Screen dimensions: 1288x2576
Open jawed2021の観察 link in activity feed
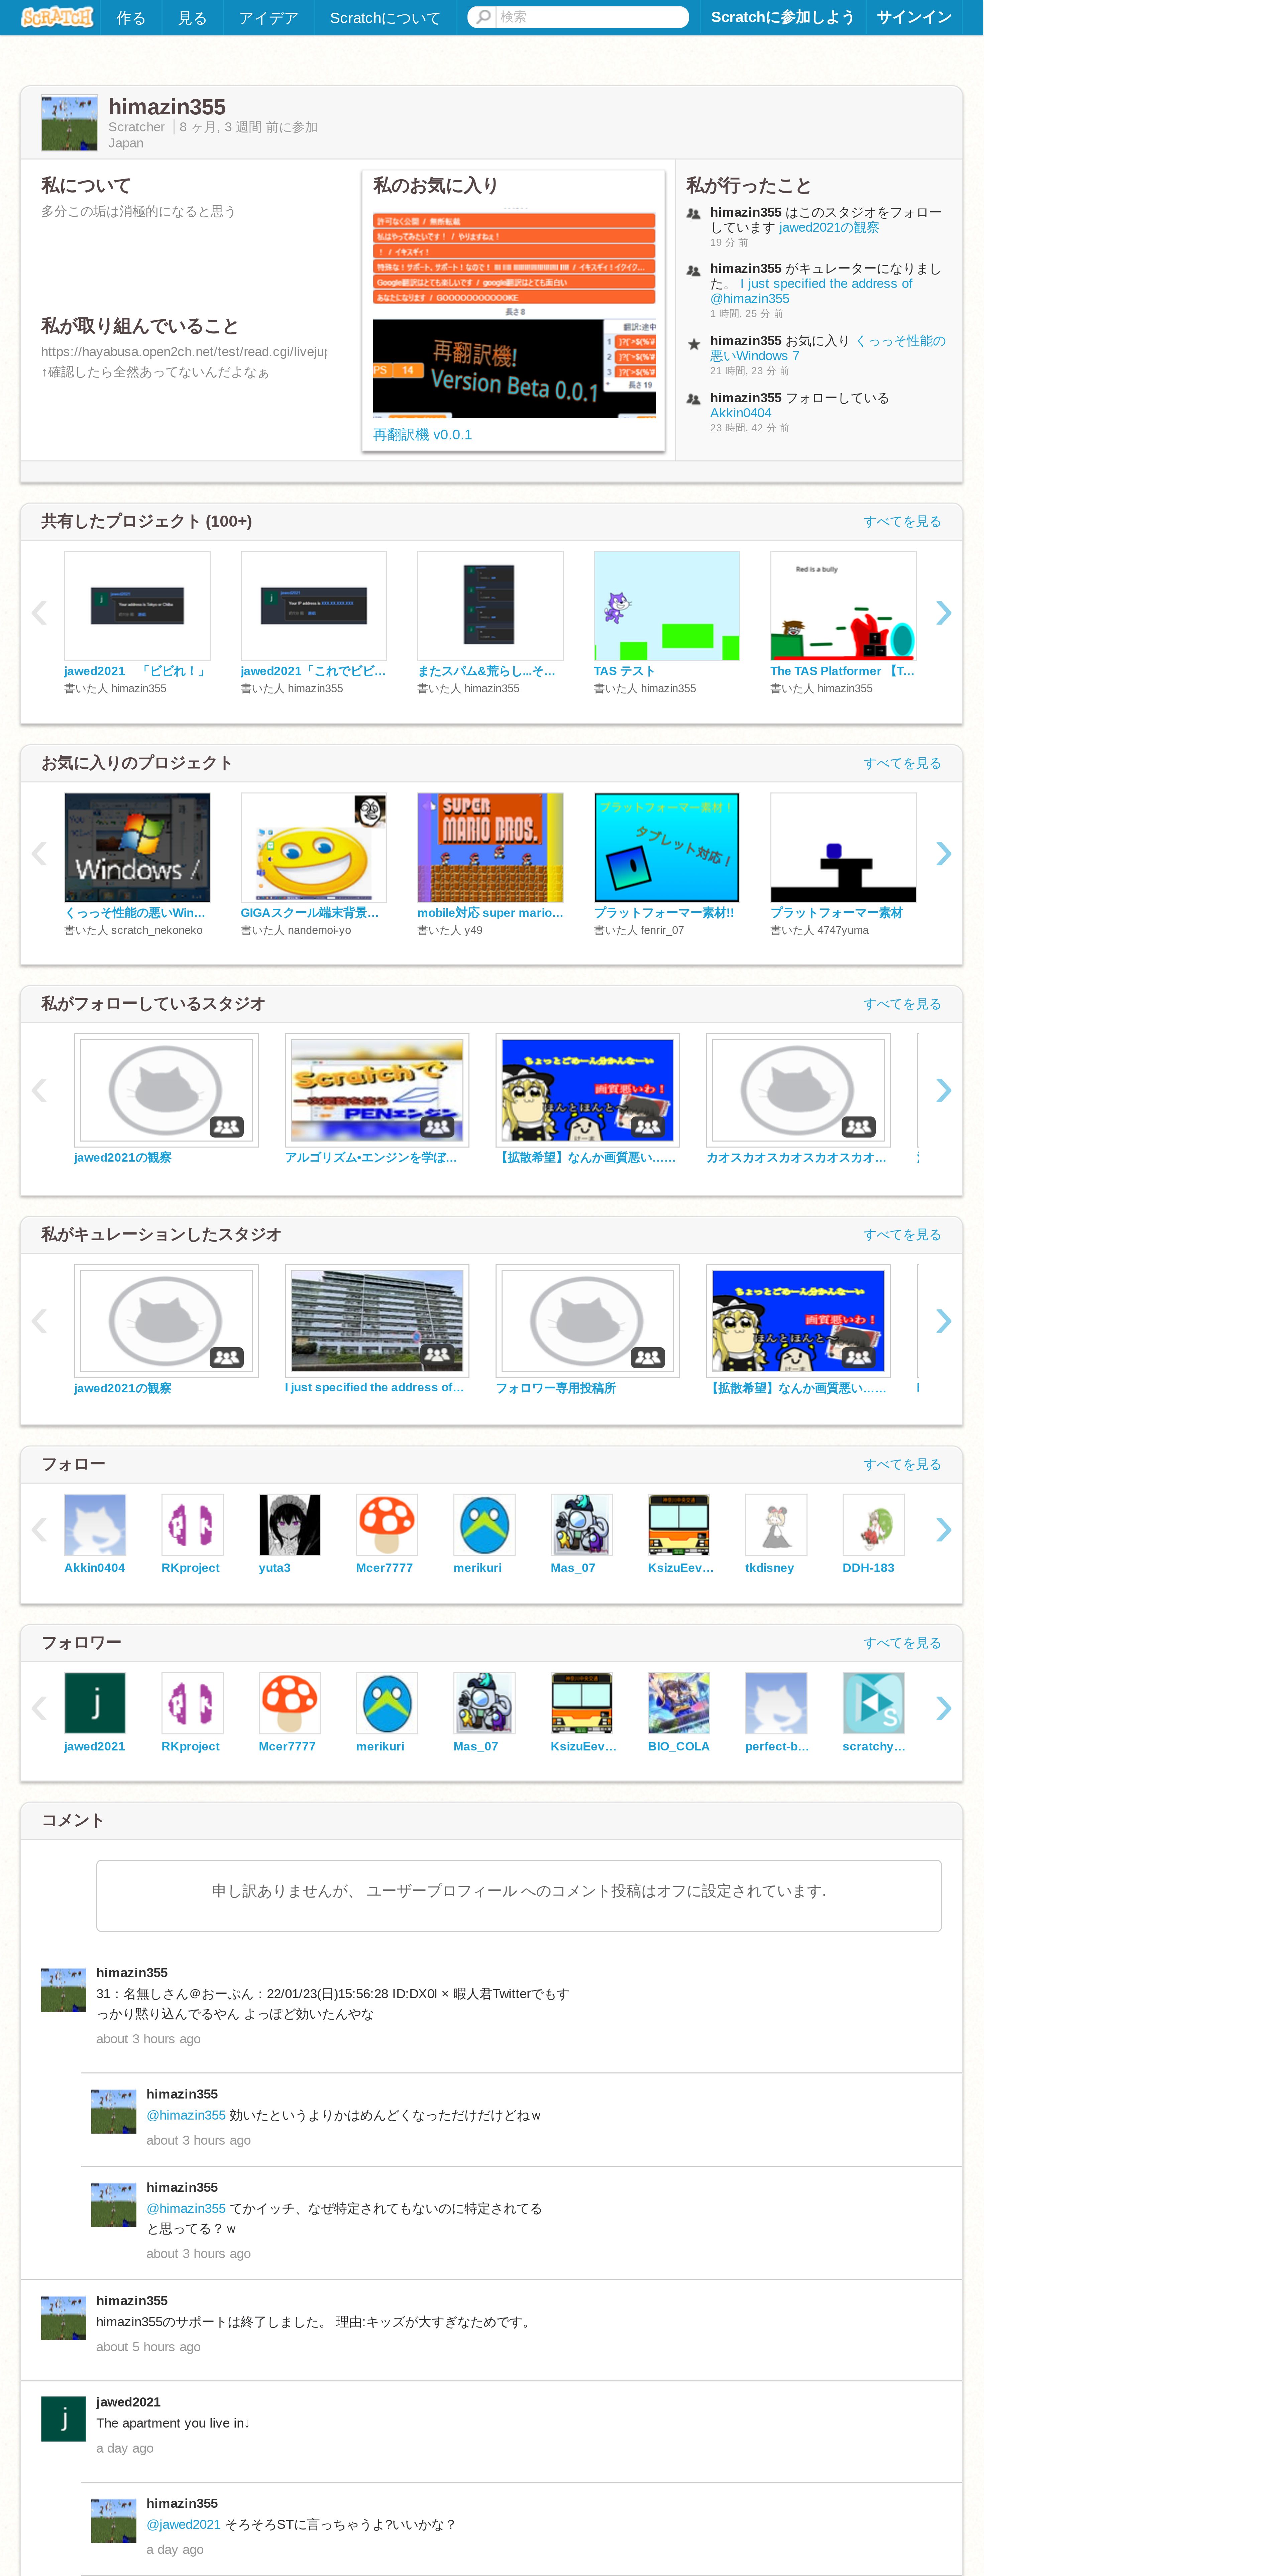pyautogui.click(x=829, y=228)
